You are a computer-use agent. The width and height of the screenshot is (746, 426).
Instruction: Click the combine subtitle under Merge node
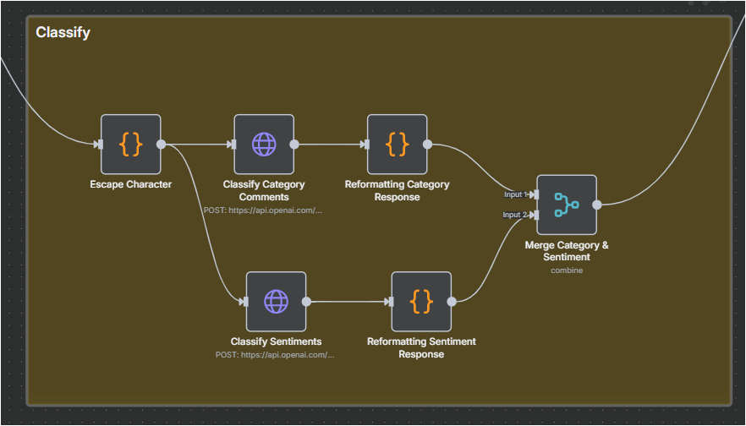tap(567, 270)
